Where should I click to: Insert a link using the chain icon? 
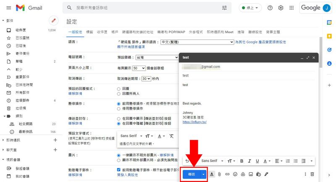click(227, 174)
